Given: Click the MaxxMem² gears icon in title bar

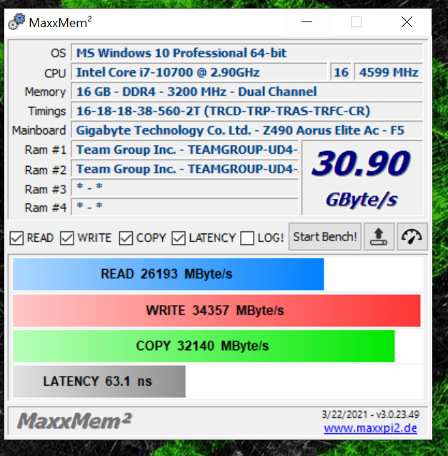Looking at the screenshot, I should tap(16, 22).
